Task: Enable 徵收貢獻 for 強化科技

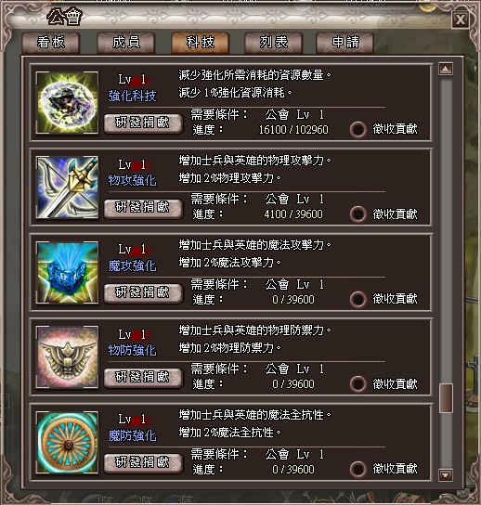Action: click(x=357, y=129)
